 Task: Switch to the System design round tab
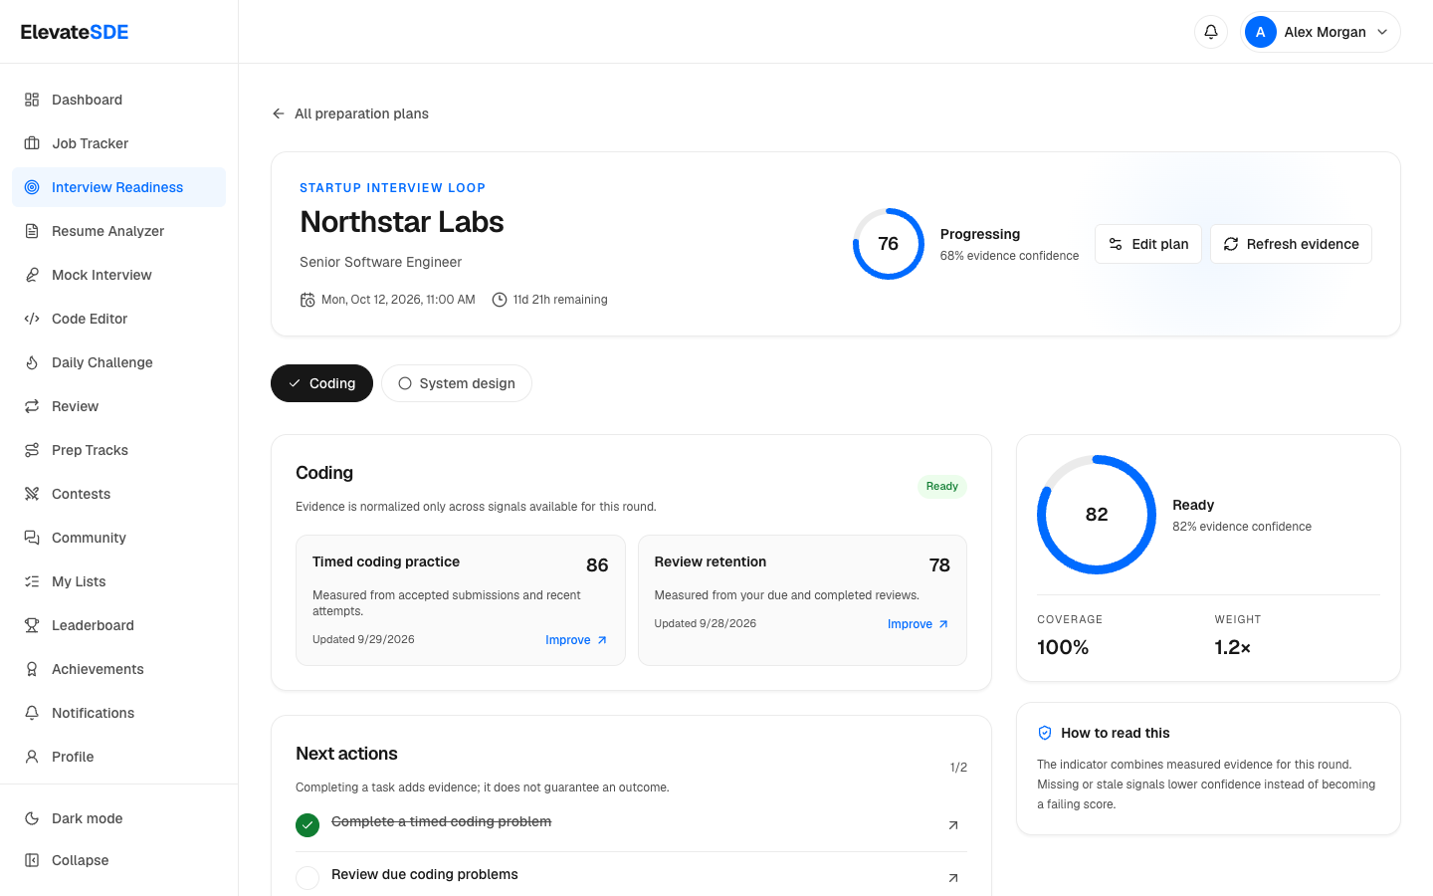coord(457,383)
